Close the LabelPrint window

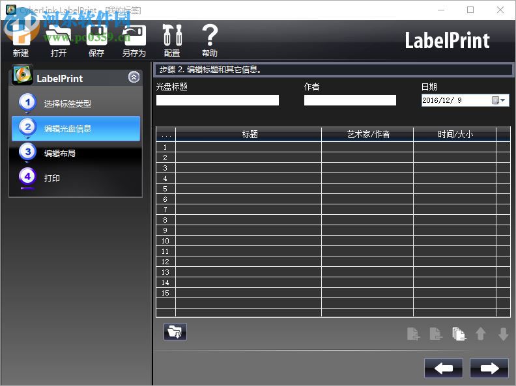(500, 10)
